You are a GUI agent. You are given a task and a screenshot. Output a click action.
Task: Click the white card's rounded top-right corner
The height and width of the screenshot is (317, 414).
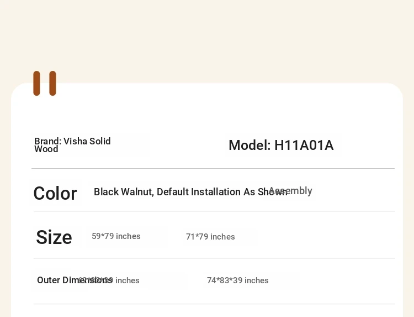click(x=395, y=91)
